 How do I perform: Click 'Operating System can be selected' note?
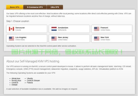pos(41,46)
